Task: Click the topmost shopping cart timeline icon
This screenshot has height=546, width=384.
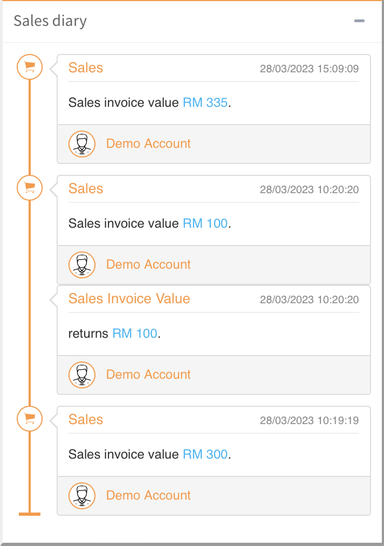Action: point(30,67)
